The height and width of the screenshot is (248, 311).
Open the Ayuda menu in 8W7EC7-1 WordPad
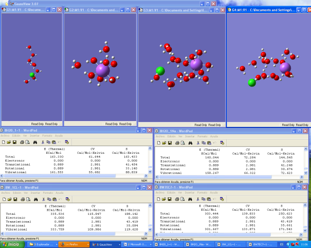pyautogui.click(x=214, y=192)
